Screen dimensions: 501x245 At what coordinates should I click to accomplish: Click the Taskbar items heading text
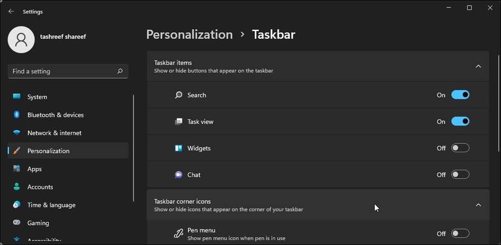[x=173, y=63]
